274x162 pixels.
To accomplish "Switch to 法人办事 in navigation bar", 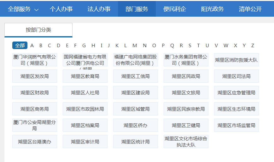I will click(x=99, y=9).
